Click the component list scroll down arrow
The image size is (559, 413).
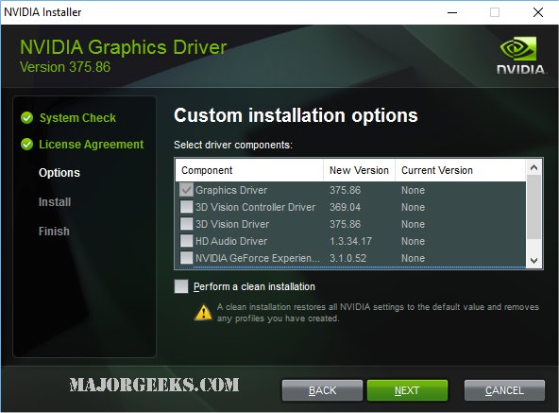pyautogui.click(x=534, y=261)
